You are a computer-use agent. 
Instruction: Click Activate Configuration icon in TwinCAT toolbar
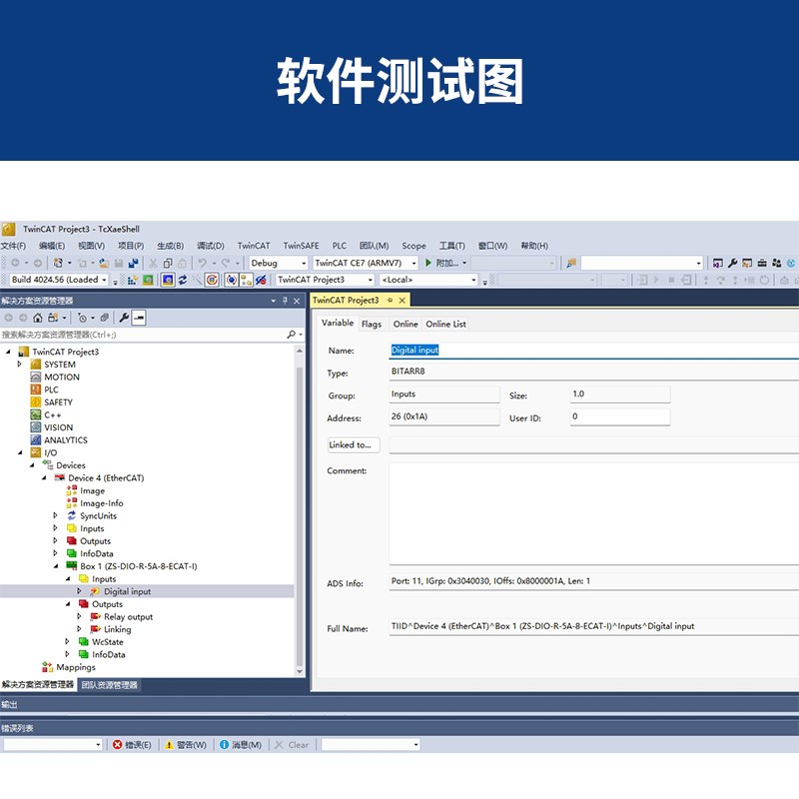tap(133, 280)
